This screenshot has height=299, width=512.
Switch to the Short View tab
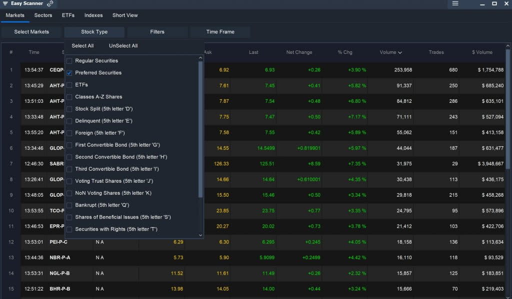pos(125,15)
